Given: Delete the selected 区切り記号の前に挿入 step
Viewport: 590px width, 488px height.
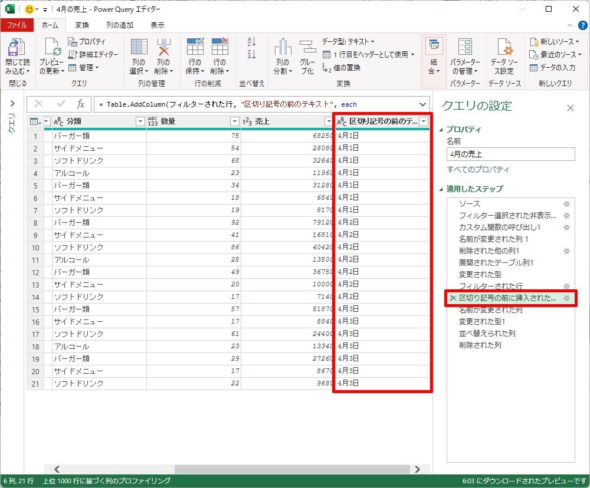Looking at the screenshot, I should (453, 298).
